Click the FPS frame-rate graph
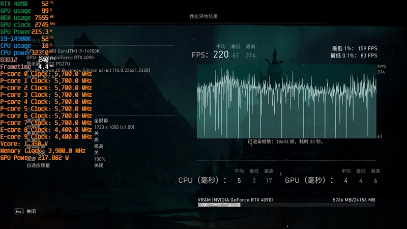The width and height of the screenshot is (407, 229). coord(286,101)
